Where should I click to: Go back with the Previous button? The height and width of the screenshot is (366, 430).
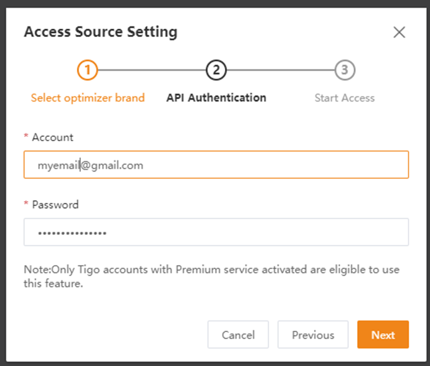click(313, 335)
